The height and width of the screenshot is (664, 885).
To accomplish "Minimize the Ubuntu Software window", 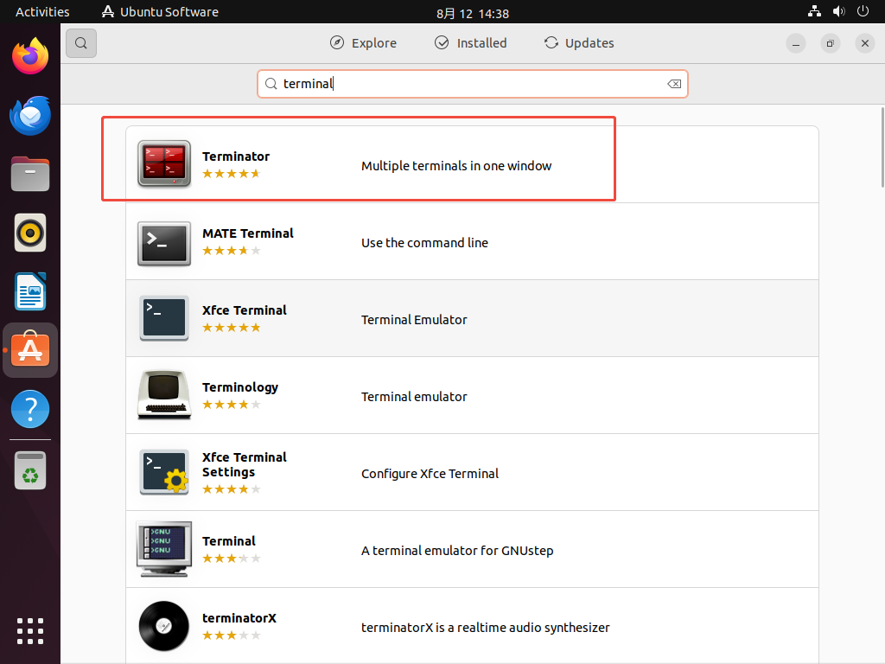I will [x=796, y=43].
